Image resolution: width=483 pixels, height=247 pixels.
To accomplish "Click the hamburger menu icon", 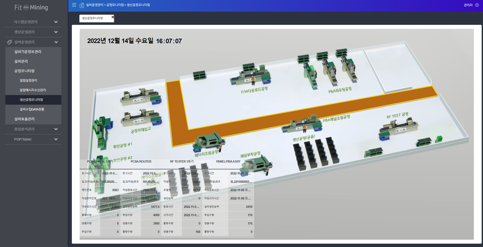I will click(x=74, y=5).
